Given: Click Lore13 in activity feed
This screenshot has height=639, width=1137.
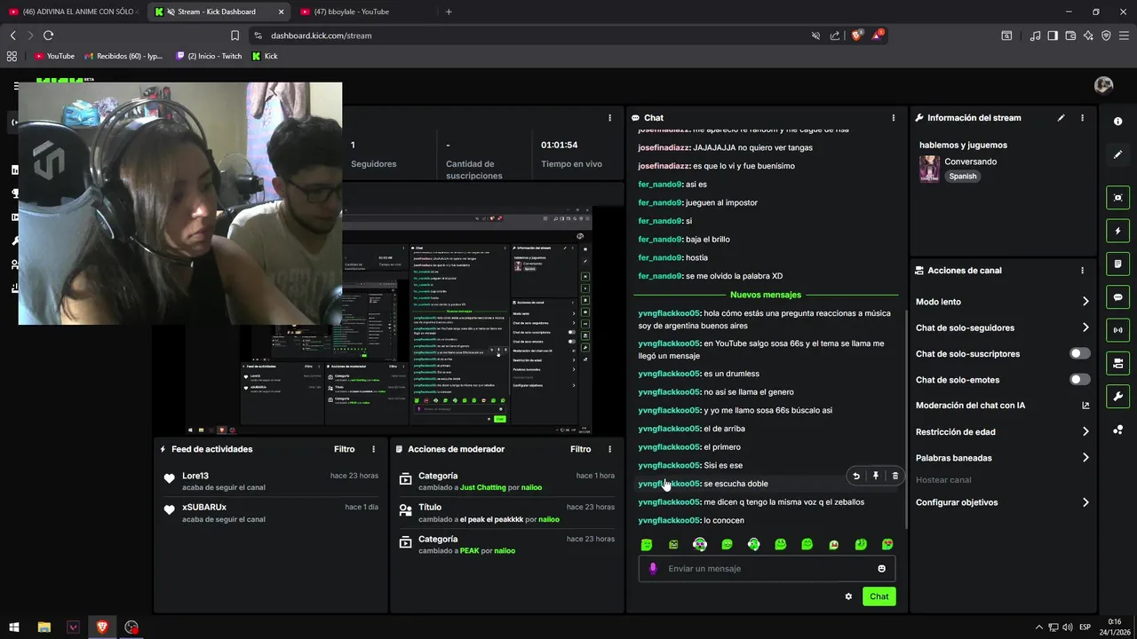Looking at the screenshot, I should [195, 476].
